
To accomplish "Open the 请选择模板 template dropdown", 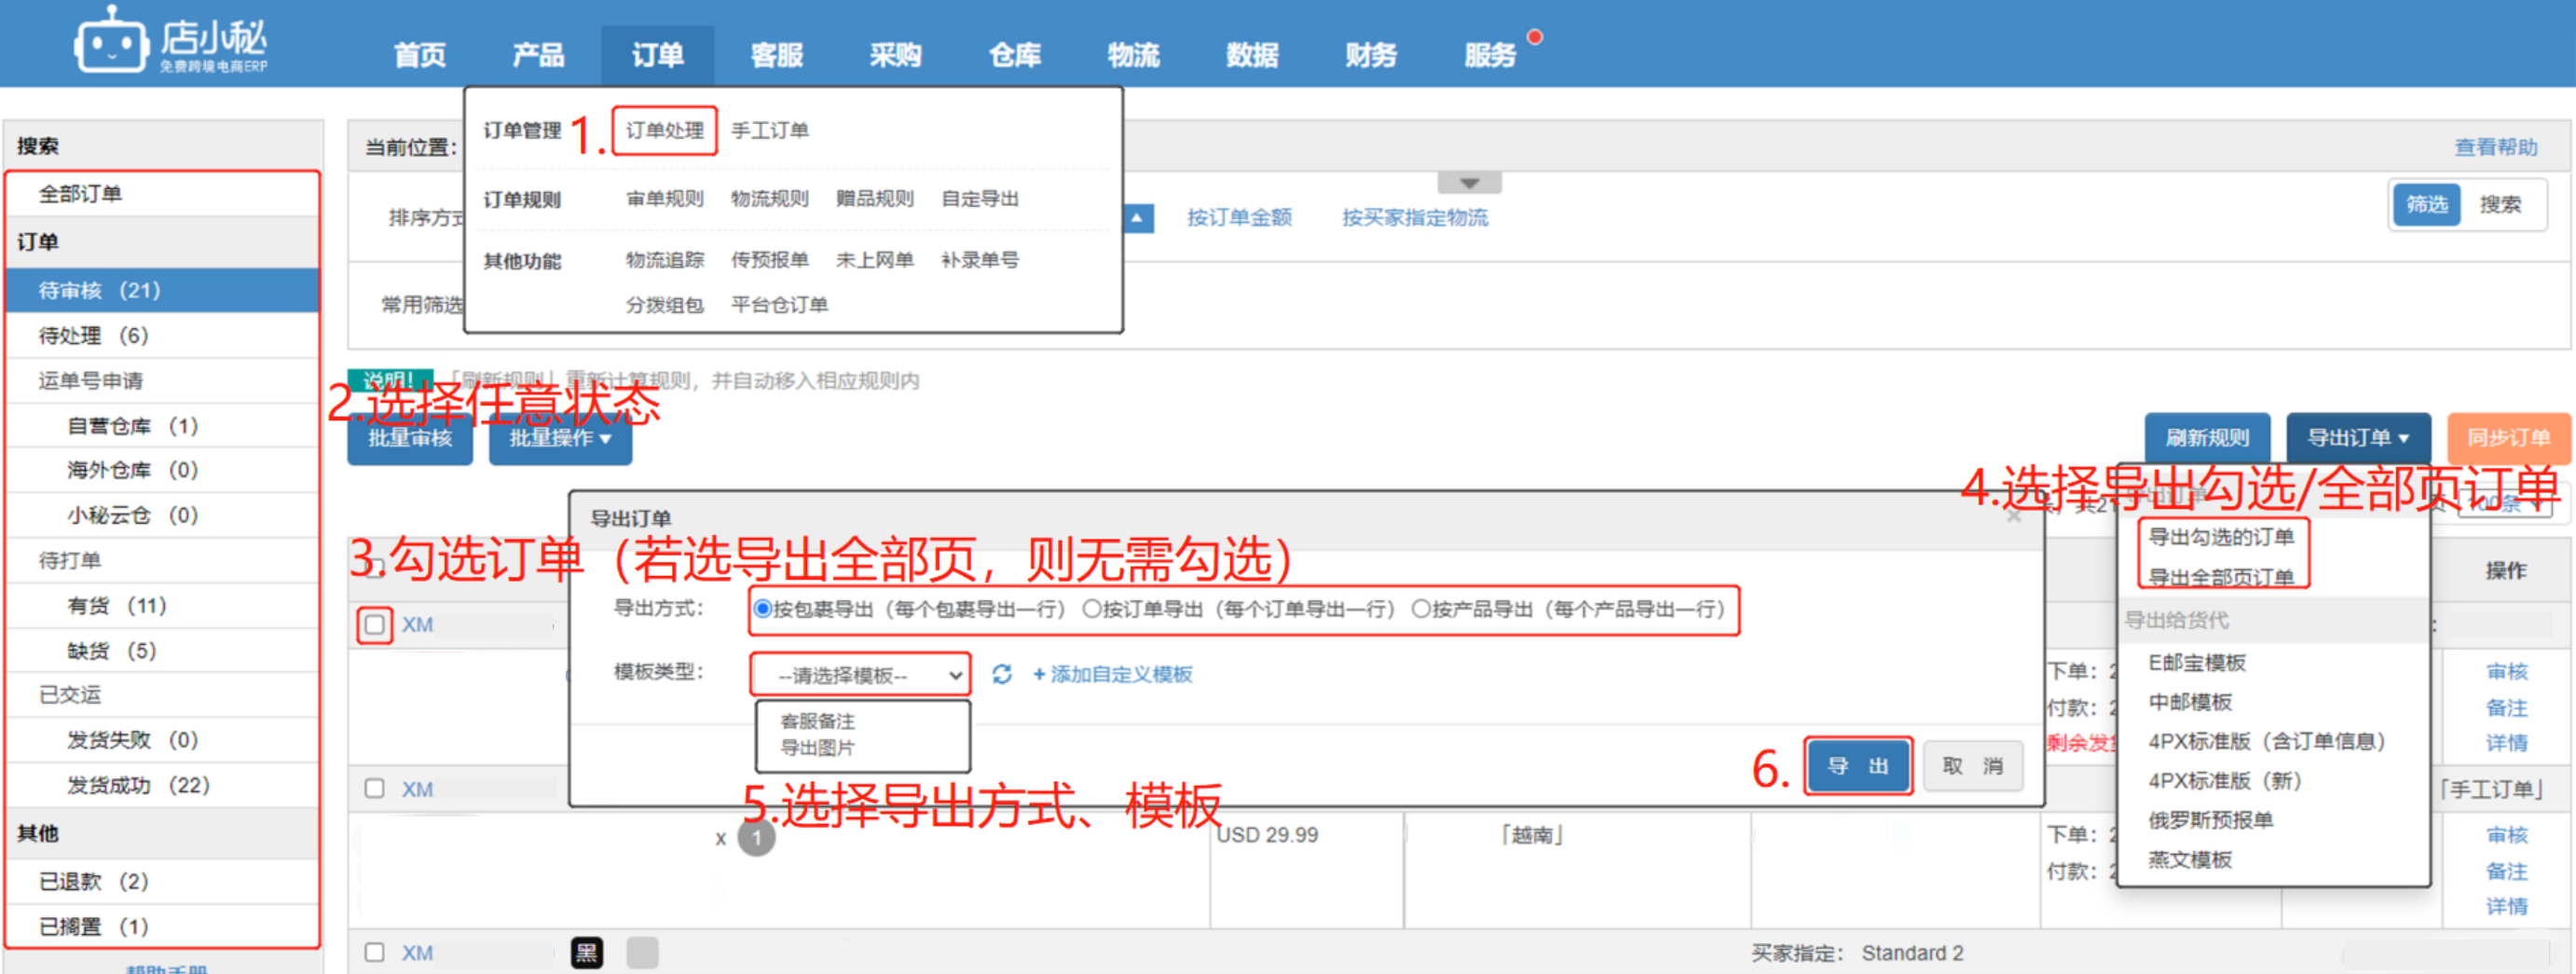I will (x=859, y=675).
